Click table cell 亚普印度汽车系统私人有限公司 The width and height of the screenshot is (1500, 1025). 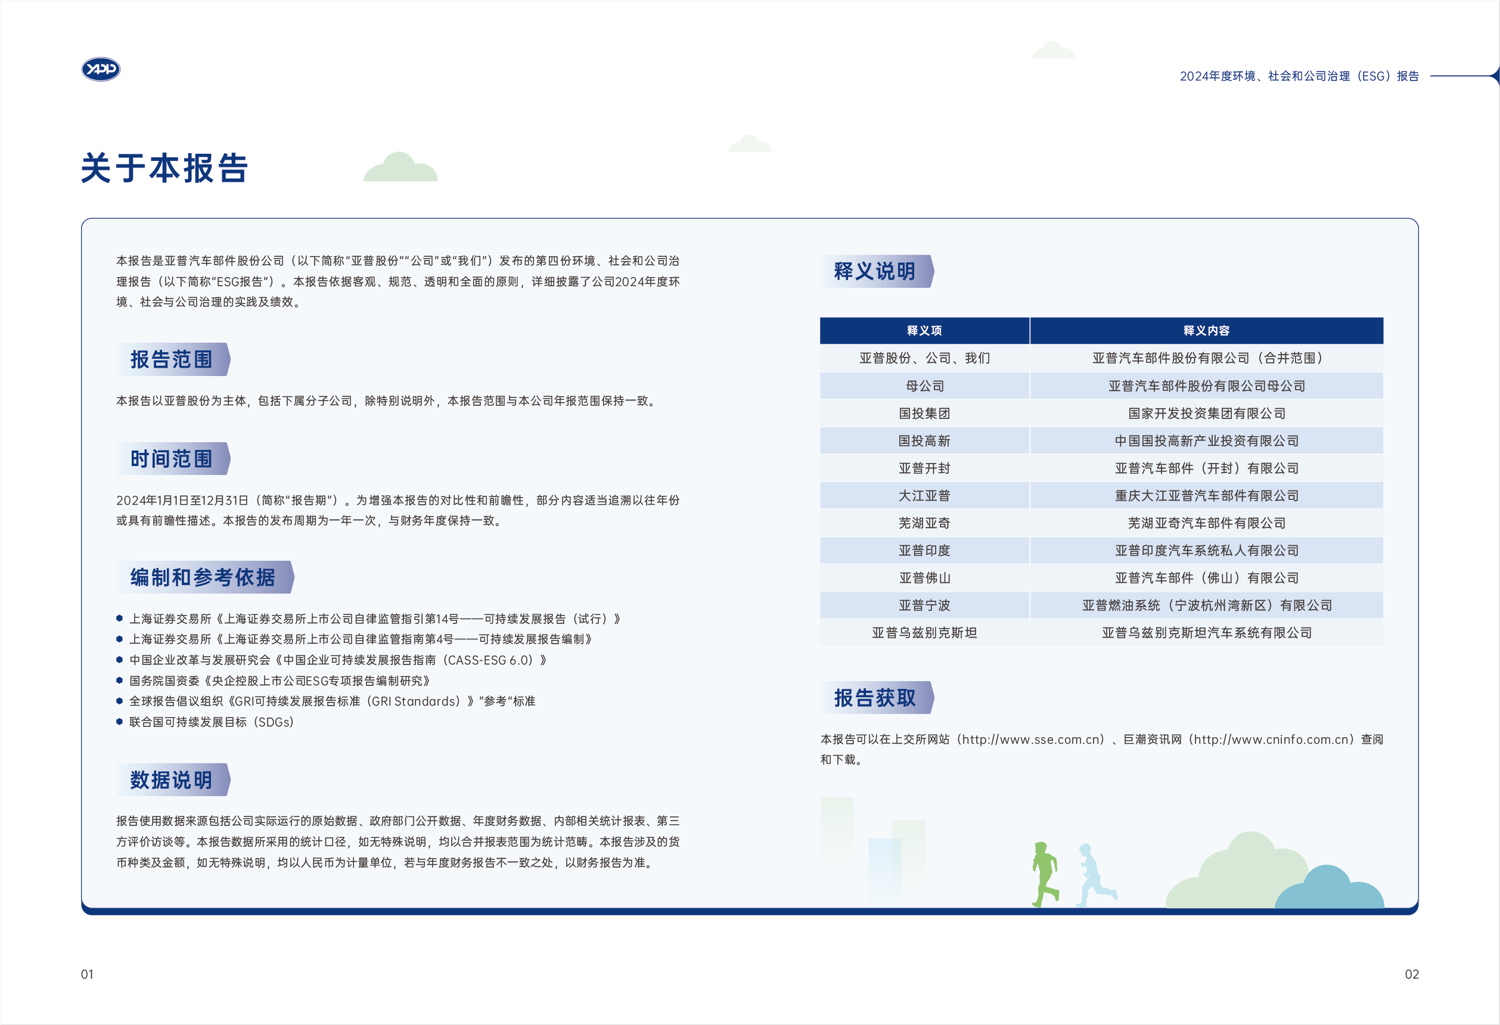[1206, 551]
